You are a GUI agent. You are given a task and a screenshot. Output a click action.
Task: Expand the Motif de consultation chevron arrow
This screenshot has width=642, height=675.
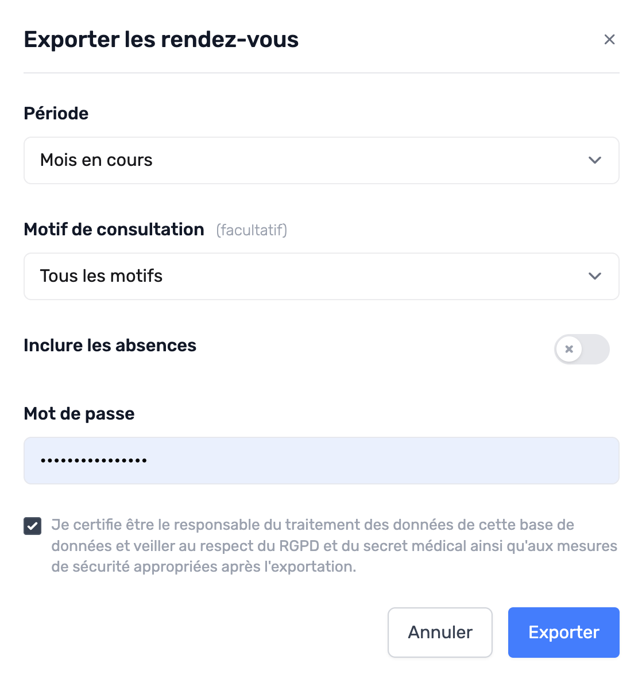tap(595, 276)
